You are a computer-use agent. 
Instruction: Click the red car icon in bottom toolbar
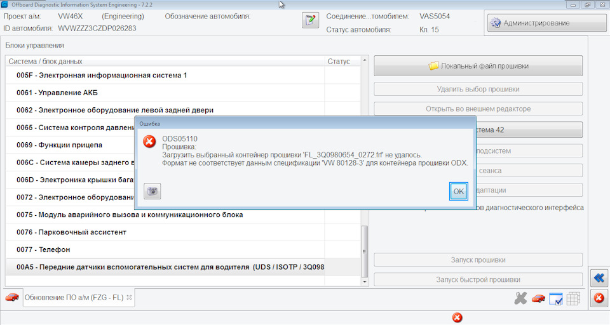(x=538, y=298)
